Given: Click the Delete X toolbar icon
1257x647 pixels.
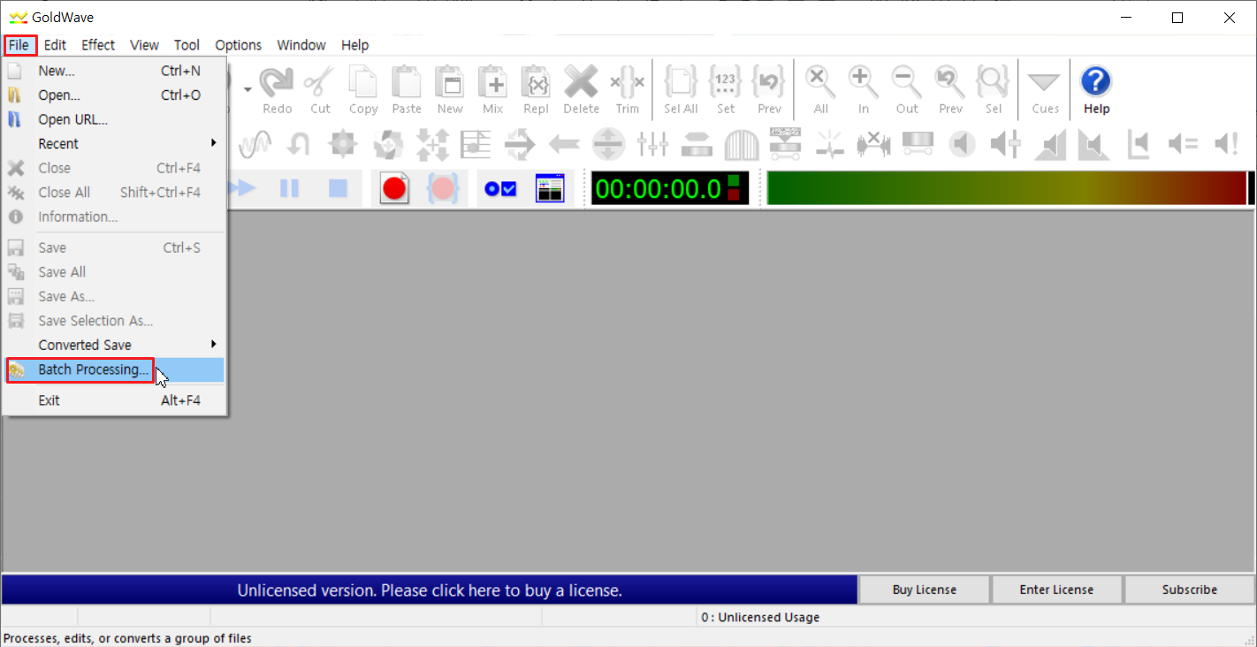Looking at the screenshot, I should pyautogui.click(x=581, y=89).
